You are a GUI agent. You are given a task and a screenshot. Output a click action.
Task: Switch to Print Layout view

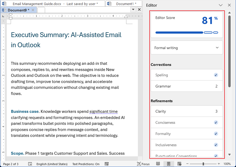[x=169, y=164]
